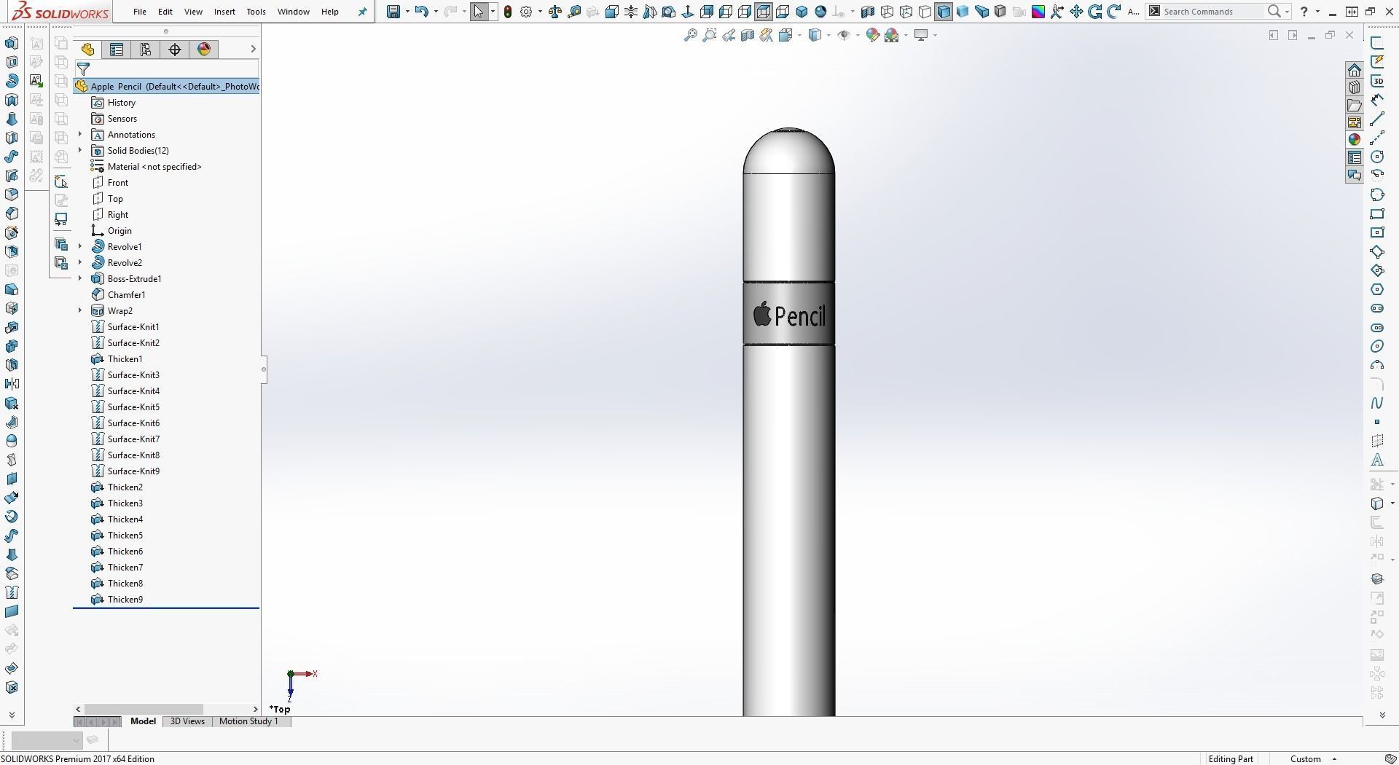Click the Swept Boss/Base icon in sidebar

point(12,157)
